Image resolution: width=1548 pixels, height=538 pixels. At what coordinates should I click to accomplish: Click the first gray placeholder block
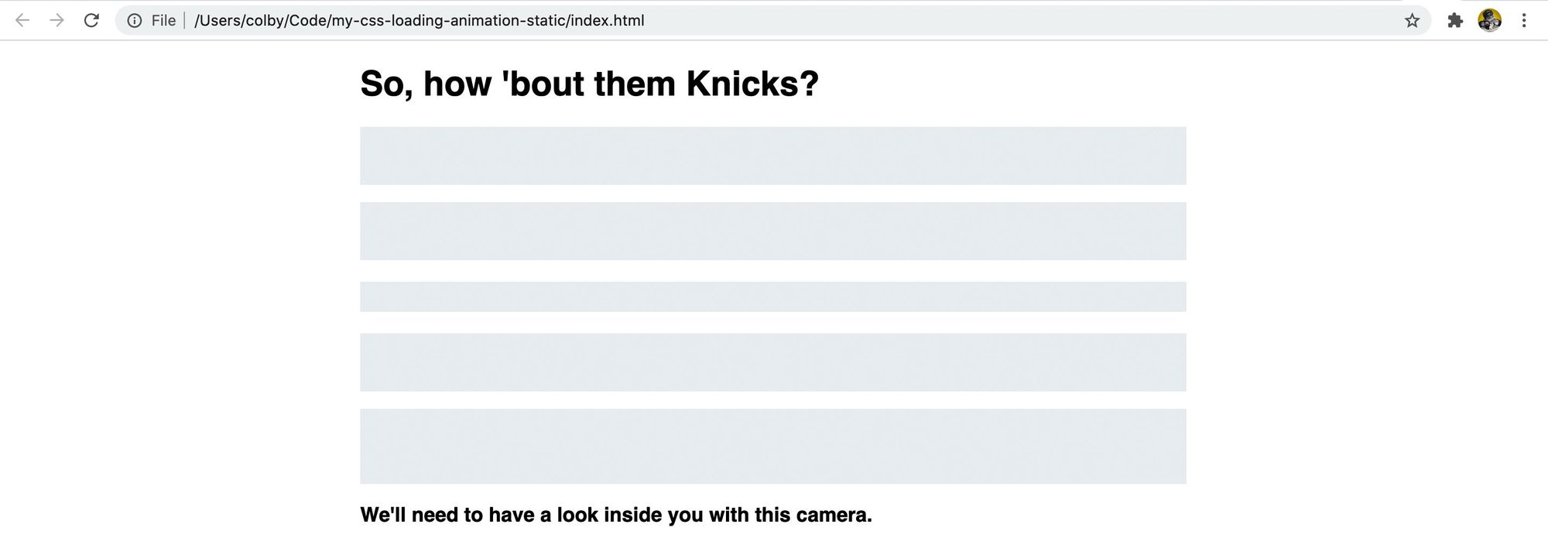click(772, 156)
